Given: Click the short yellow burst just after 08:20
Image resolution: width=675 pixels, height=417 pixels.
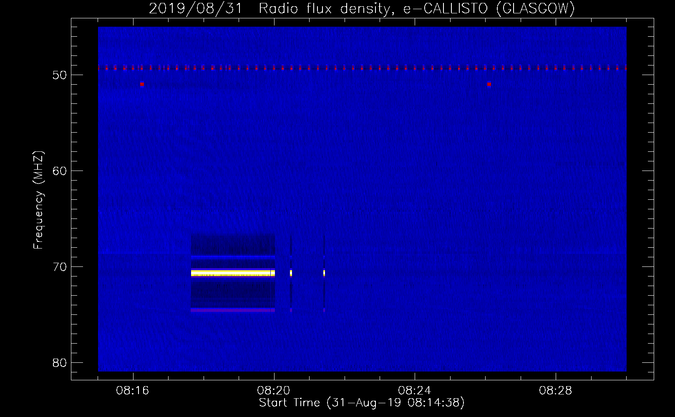Looking at the screenshot, I should [291, 273].
